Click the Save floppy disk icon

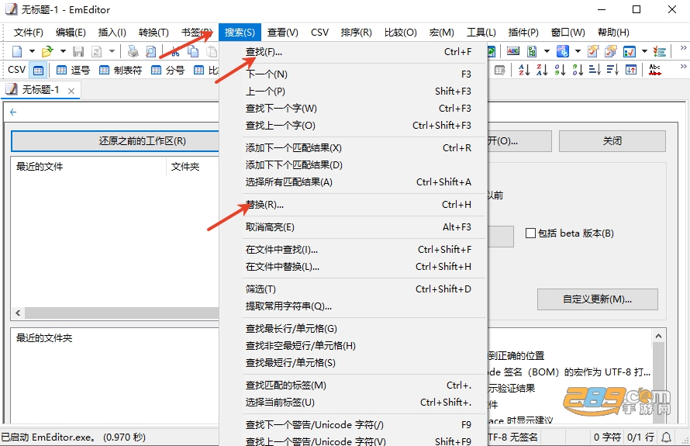[x=78, y=51]
